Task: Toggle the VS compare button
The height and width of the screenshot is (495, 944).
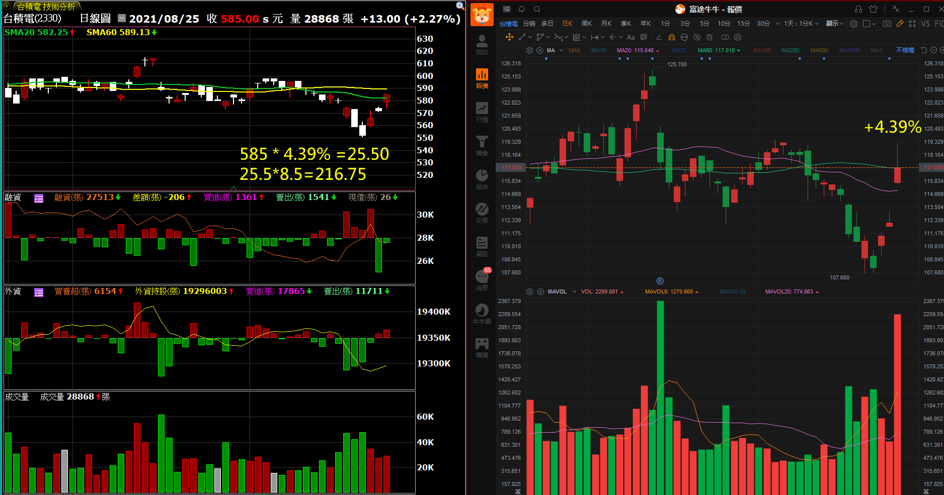Action: pos(925,24)
